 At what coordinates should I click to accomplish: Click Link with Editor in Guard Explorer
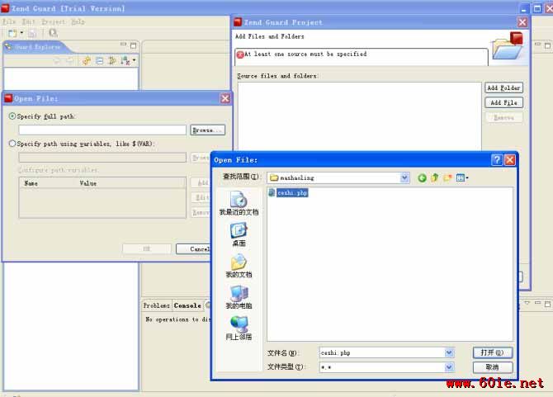[x=111, y=60]
